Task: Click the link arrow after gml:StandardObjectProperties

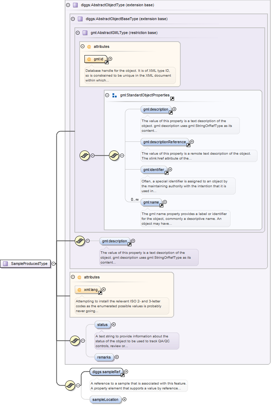Action: coord(172,98)
